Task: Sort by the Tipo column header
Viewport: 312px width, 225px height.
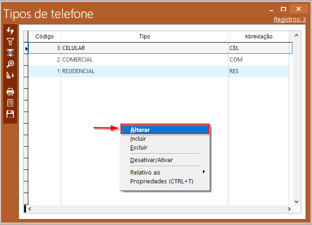Action: tap(145, 37)
